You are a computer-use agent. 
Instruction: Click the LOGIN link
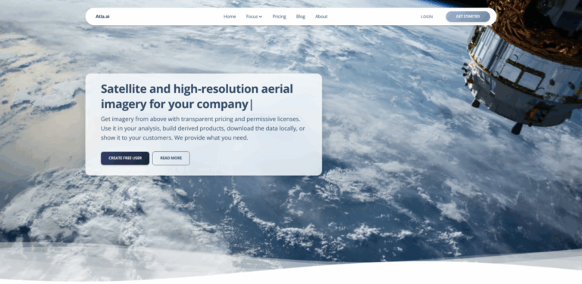tap(427, 17)
